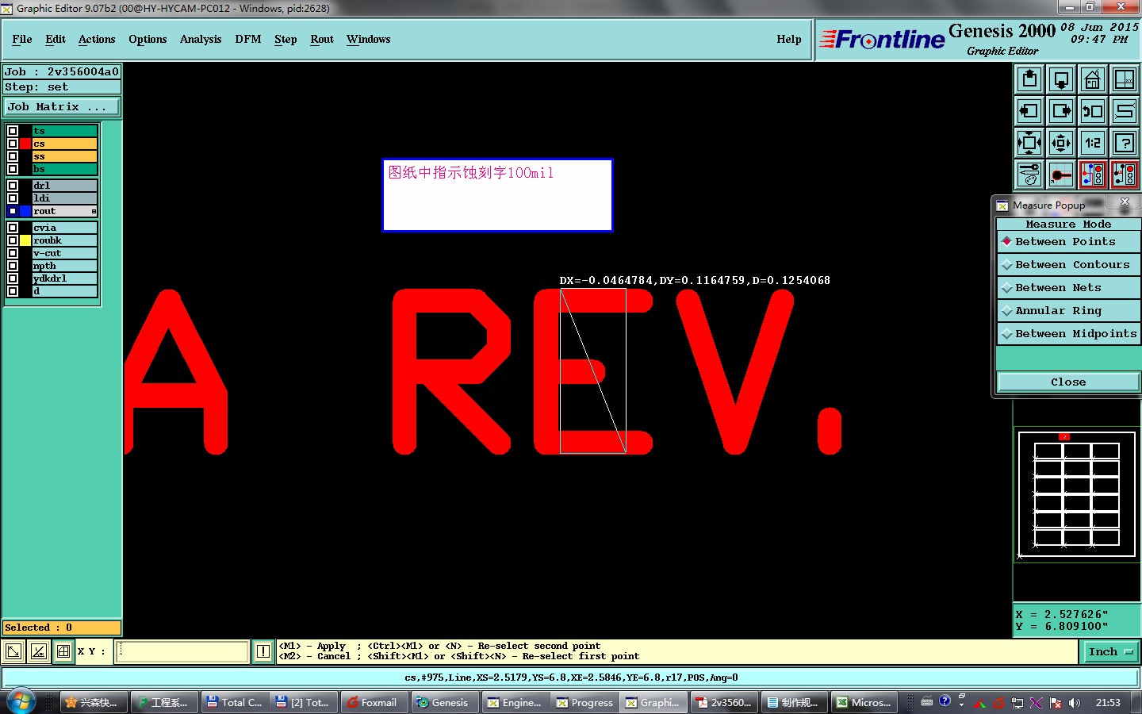Open the Options menu
This screenshot has width=1142, height=714.
148,39
